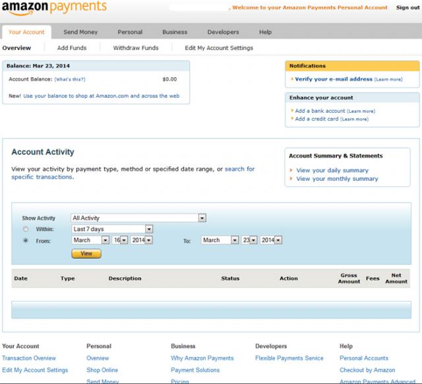This screenshot has height=384, width=422.
Task: Open the To day dropdown showing 23
Action: tap(249, 240)
